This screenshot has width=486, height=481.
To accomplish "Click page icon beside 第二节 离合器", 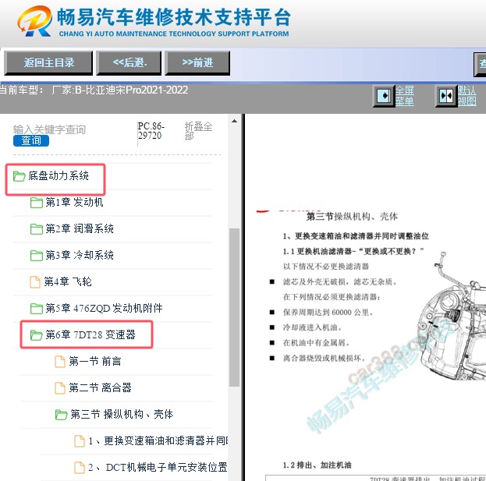I will (60, 387).
